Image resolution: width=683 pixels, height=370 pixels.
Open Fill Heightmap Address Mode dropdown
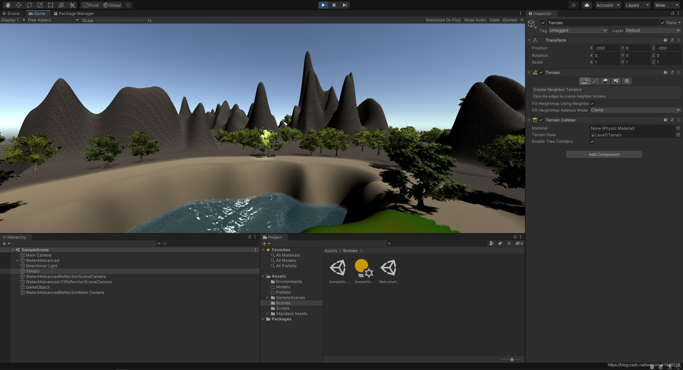(636, 110)
